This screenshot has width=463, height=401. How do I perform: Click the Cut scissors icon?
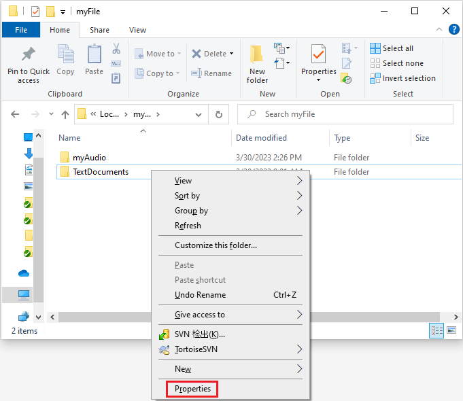coord(116,48)
